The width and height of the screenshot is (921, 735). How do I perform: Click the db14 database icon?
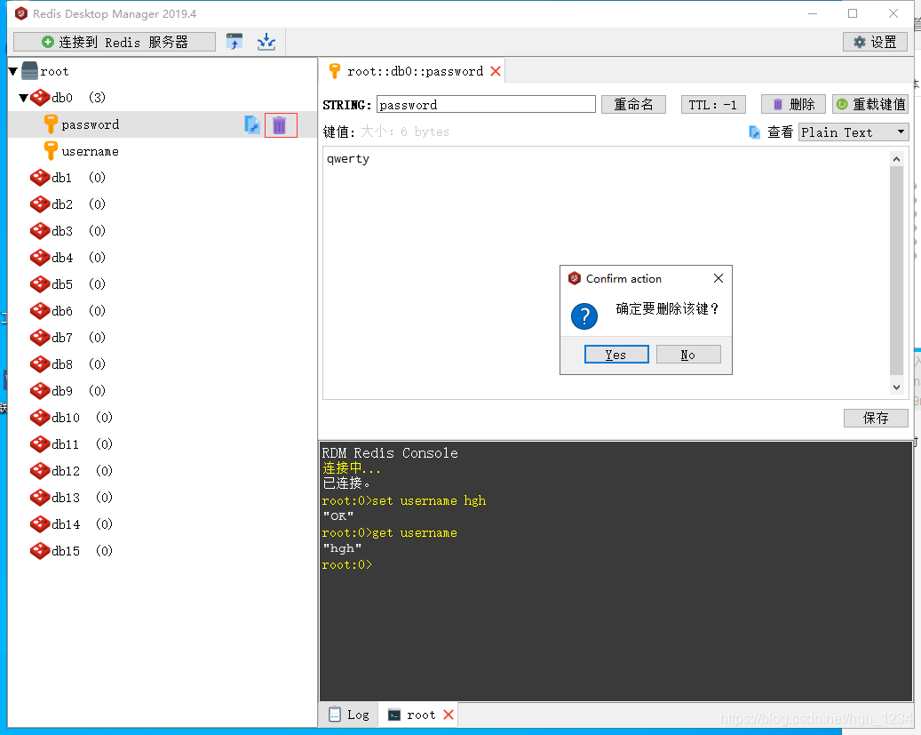[x=40, y=523]
